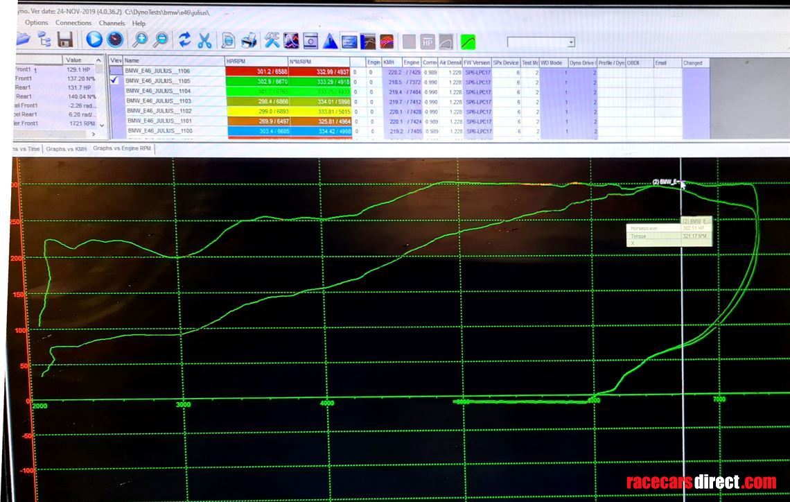Open the empty toolbar combo box dropdown
The height and width of the screenshot is (502, 790).
click(571, 42)
